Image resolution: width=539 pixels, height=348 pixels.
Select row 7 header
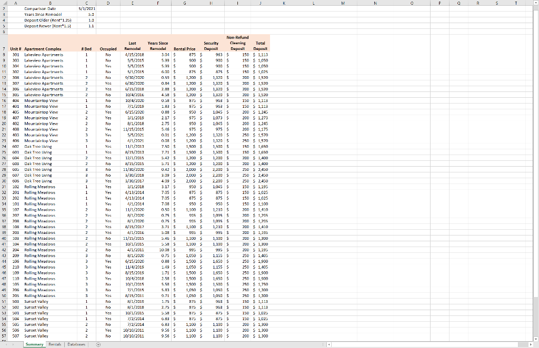[4, 43]
